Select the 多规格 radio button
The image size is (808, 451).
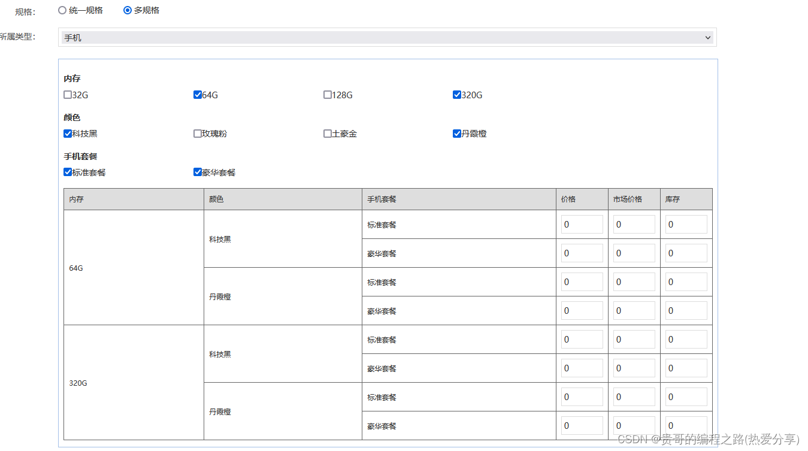(x=128, y=10)
